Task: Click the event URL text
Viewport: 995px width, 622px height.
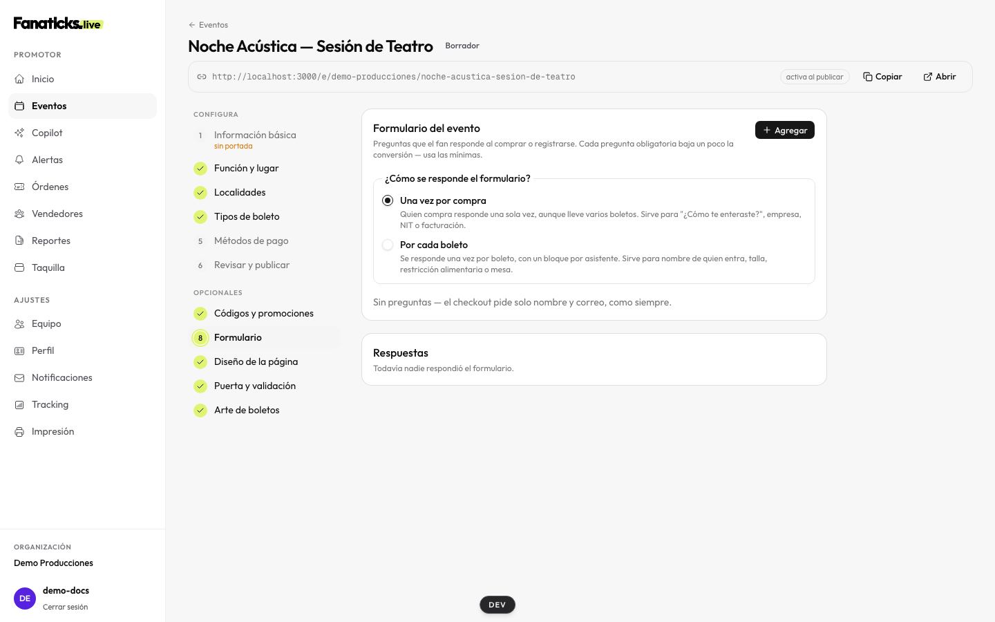Action: (394, 77)
